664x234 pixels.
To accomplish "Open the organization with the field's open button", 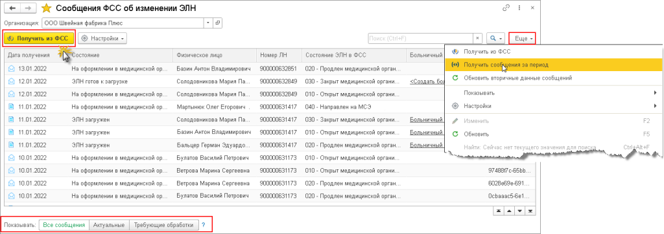I will pos(218,23).
